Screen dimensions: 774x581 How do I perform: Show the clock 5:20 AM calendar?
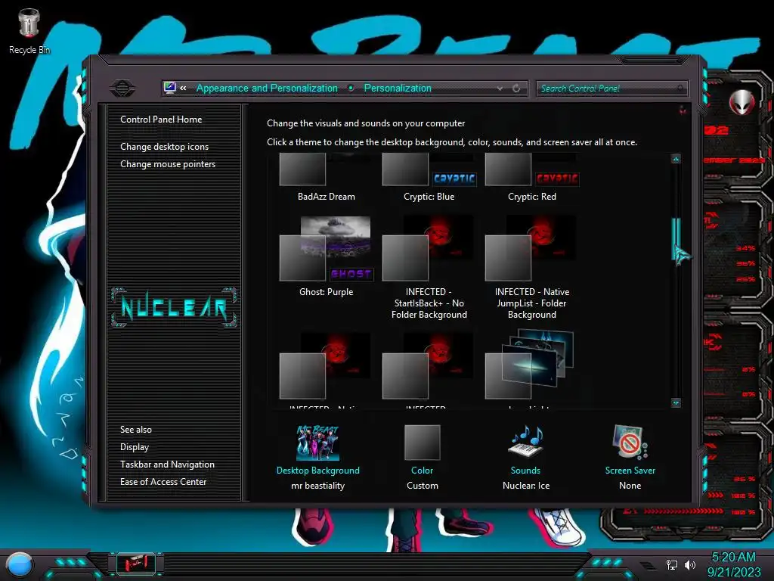click(x=733, y=564)
